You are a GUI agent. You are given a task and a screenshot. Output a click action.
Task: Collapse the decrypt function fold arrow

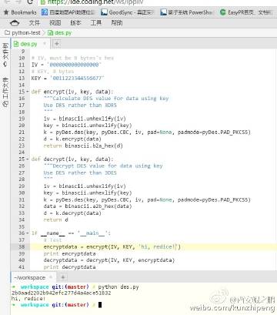click(28, 159)
